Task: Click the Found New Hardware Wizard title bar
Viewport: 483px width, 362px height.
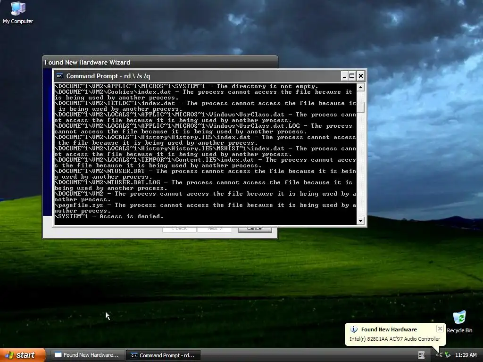Action: (x=160, y=62)
